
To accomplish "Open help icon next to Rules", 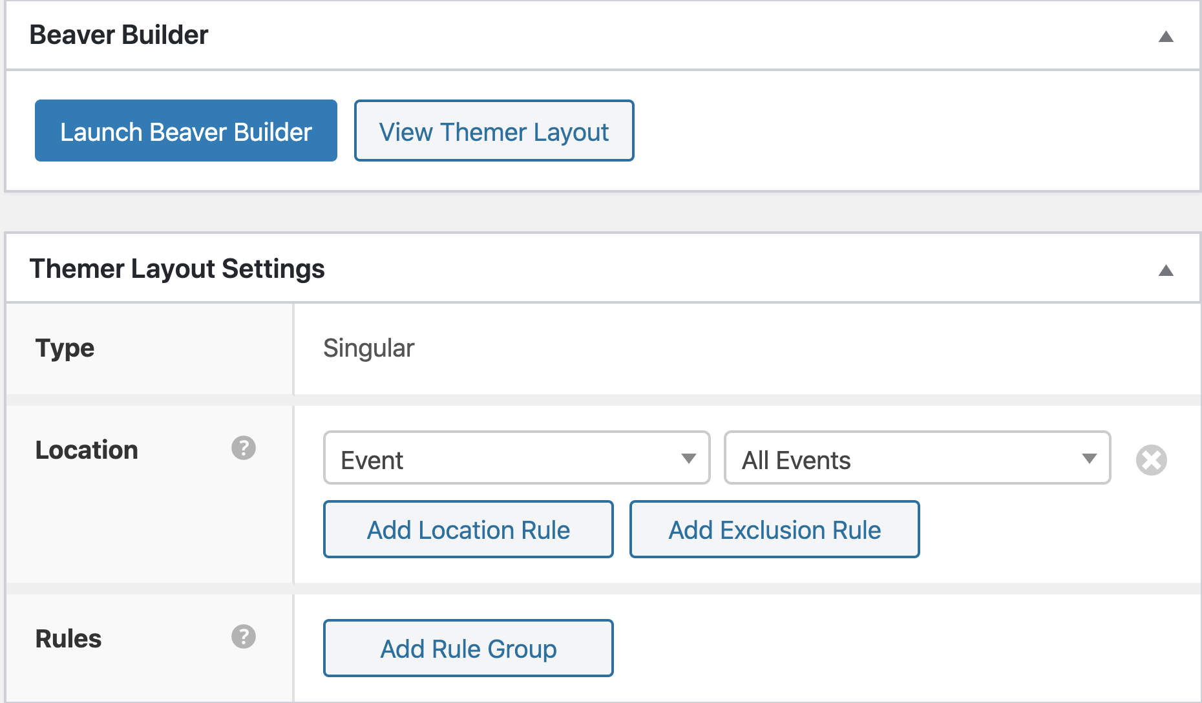I will (x=244, y=636).
